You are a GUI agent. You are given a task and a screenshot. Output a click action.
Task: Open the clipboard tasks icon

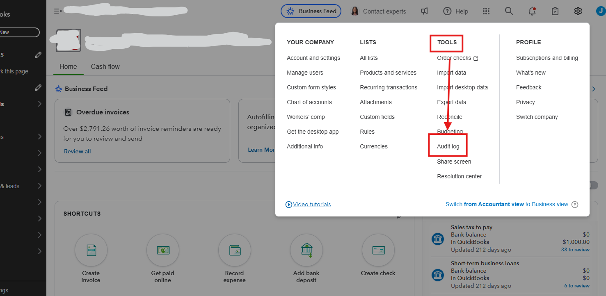pyautogui.click(x=555, y=11)
